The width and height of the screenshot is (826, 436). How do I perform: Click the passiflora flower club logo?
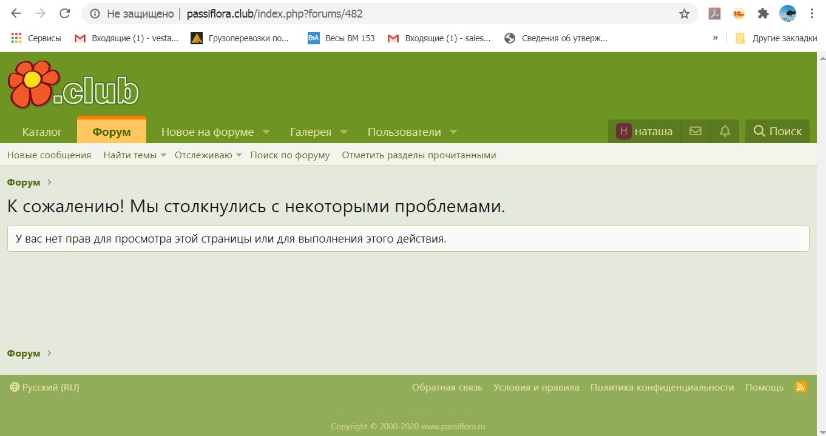[73, 86]
